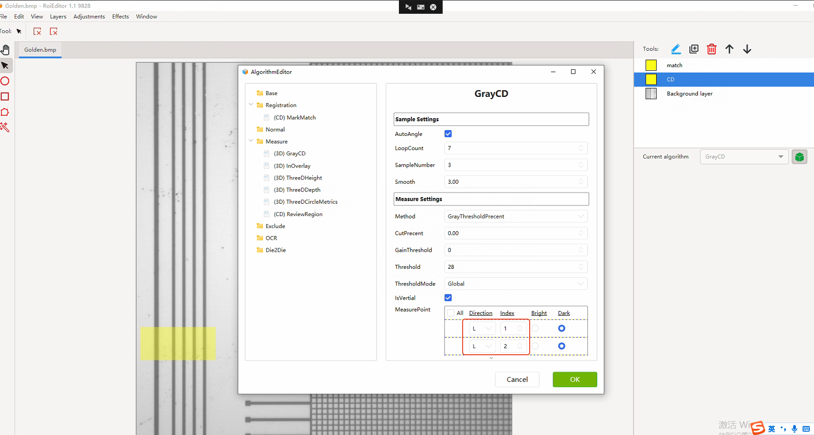Check the All MeasurePoint checkbox

tap(451, 313)
